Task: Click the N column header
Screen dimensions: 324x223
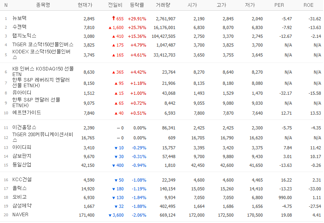Action: (x=6, y=5)
